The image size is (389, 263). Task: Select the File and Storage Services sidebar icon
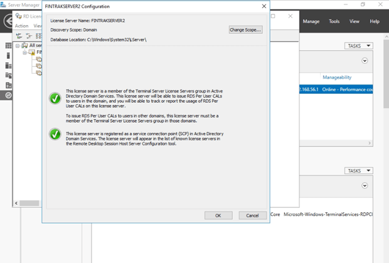8,75
